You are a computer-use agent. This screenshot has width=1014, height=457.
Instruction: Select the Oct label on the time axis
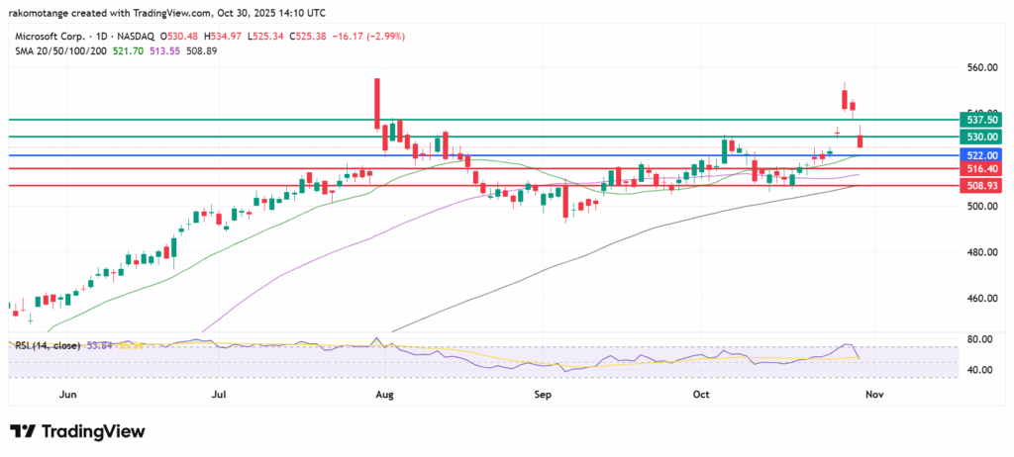point(701,395)
